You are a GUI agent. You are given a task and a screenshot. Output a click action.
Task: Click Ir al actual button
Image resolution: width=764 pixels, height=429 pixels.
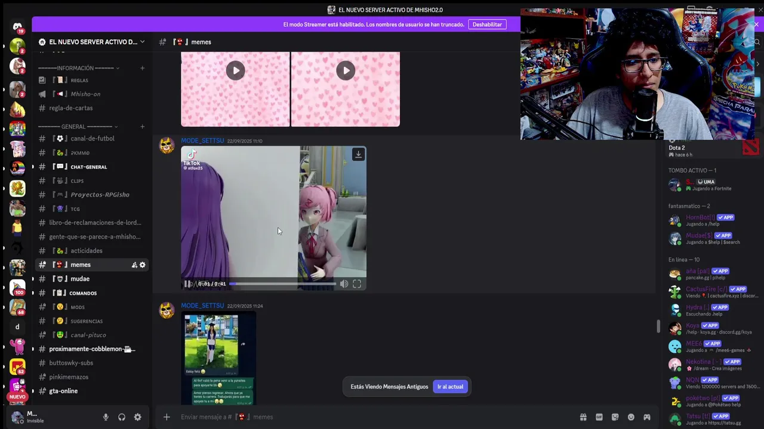450,387
